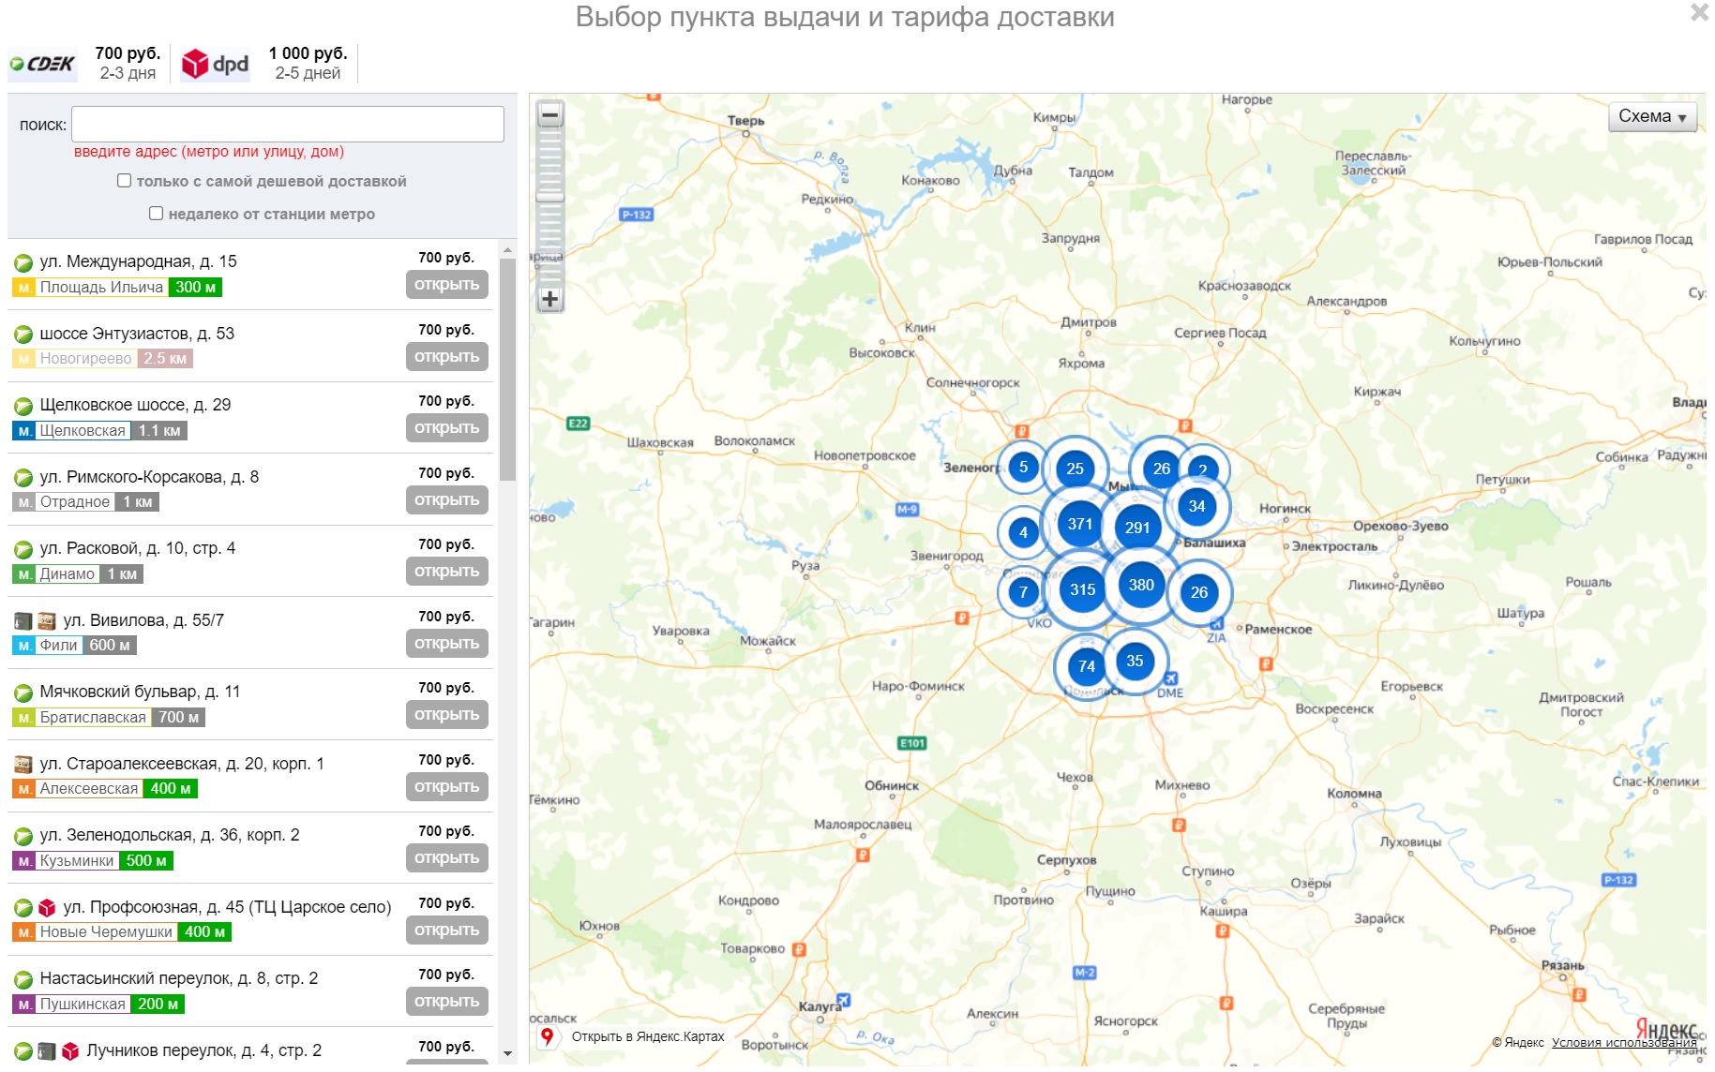Choose the dpd carrier logo
This screenshot has height=1072, width=1715.
click(216, 64)
